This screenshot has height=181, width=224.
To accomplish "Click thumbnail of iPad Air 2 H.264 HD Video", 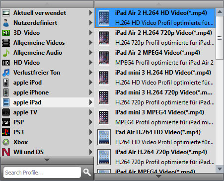I will click(x=104, y=18).
